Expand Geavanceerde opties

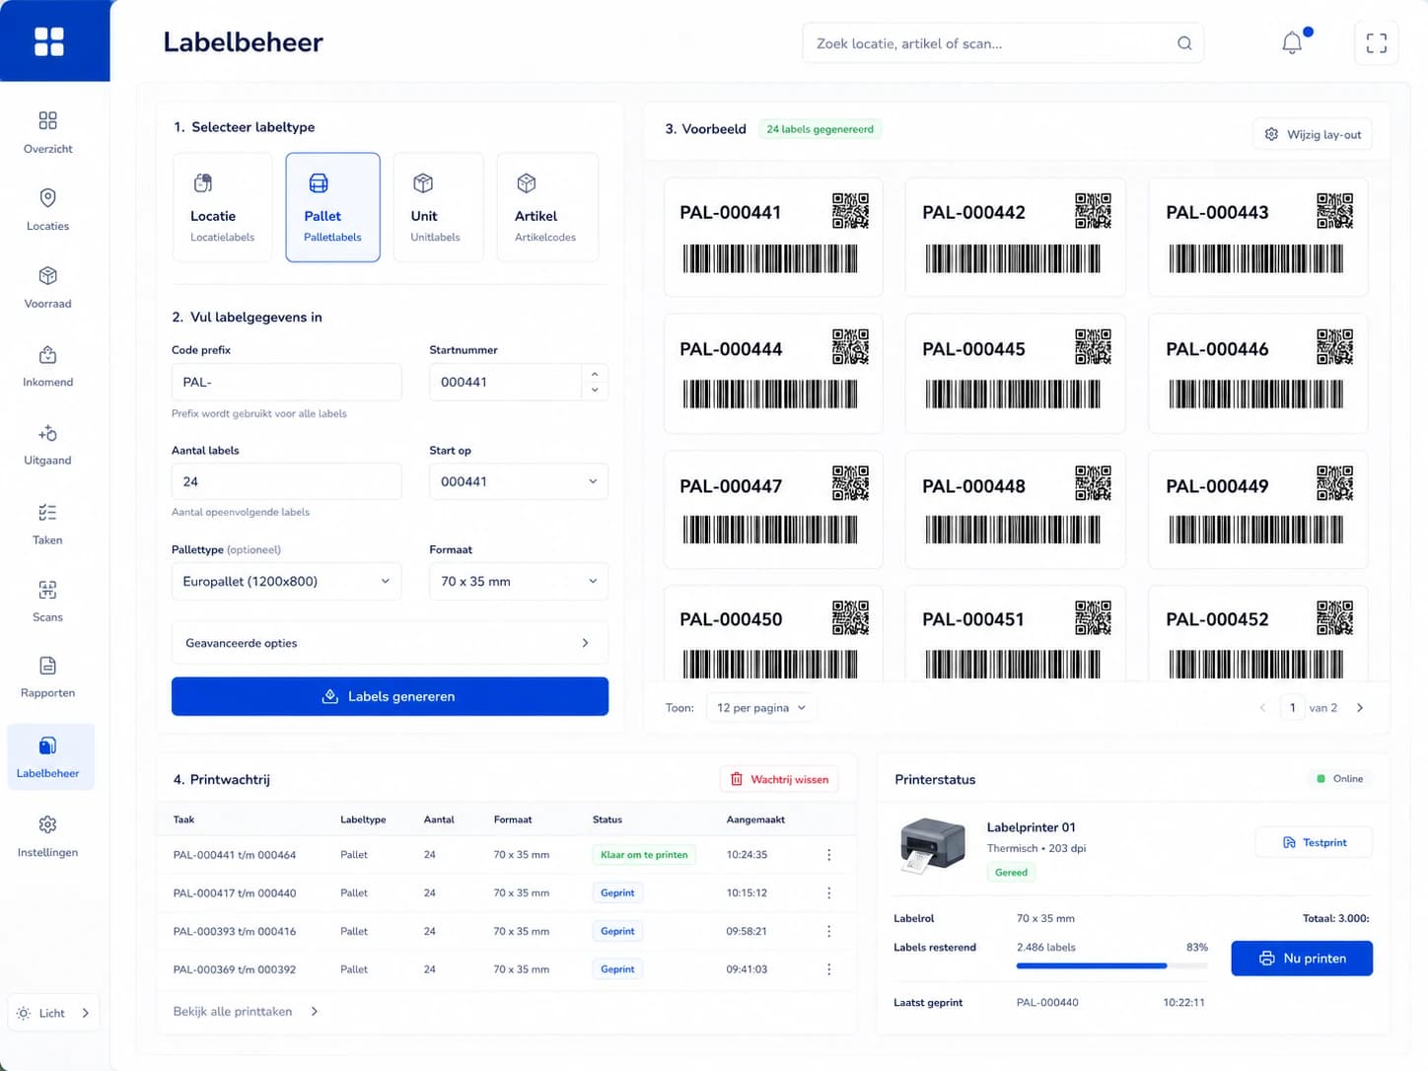click(390, 643)
